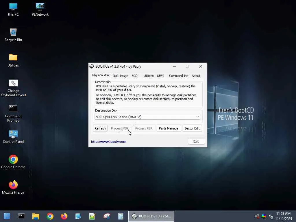This screenshot has height=222, width=296.
Task: Click the BOOTICE title bar icon
Action: pos(92,66)
